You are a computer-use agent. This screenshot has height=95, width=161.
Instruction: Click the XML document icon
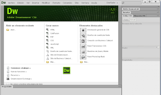48,48
